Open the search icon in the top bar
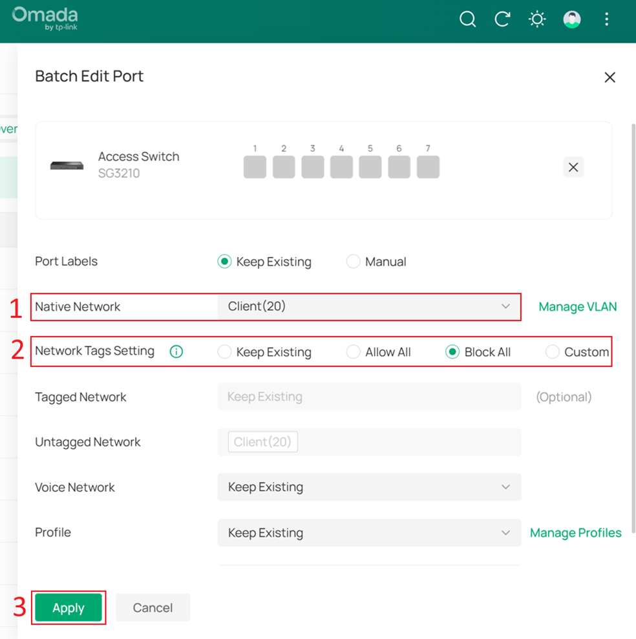 [x=467, y=19]
